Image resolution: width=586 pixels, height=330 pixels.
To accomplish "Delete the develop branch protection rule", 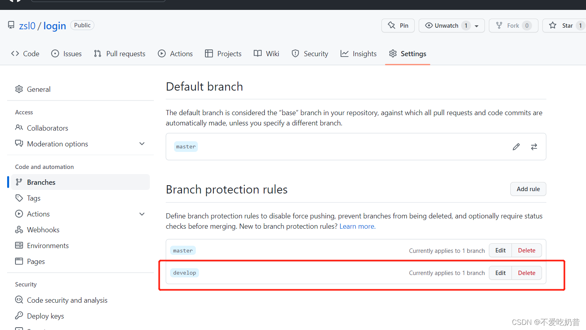I will (x=527, y=273).
